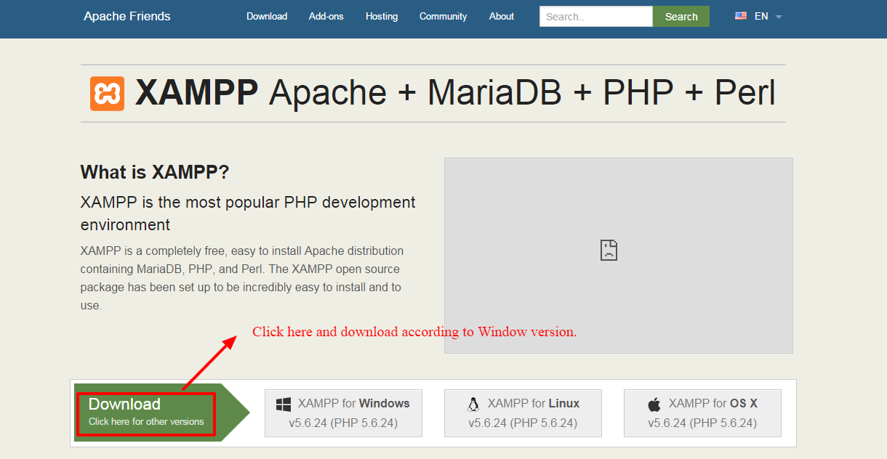Go to Add-ons in the top navigation
This screenshot has width=887, height=459.
coord(326,16)
